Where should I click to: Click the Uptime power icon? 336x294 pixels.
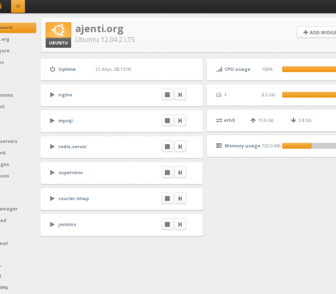52,69
